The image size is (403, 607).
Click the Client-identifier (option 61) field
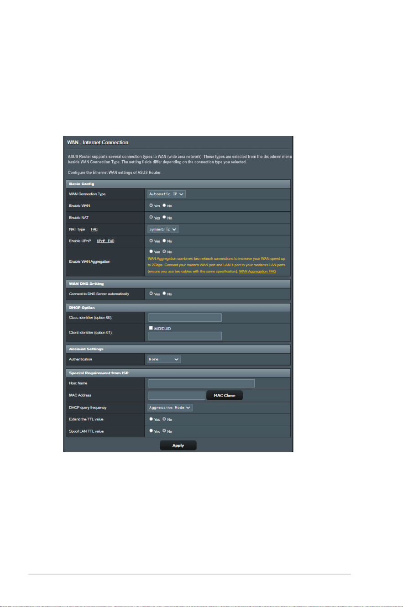(x=185, y=336)
